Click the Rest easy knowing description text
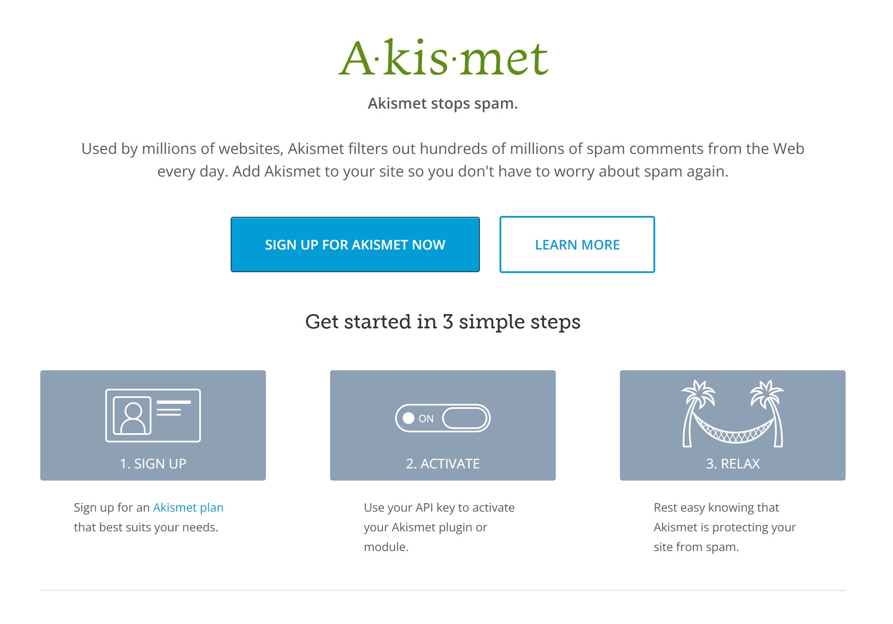 [x=725, y=527]
